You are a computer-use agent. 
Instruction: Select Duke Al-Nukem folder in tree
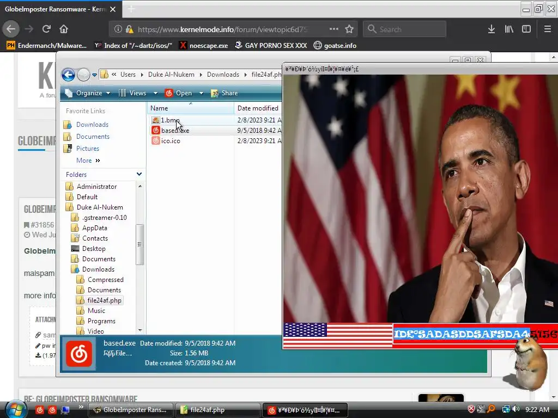coord(95,207)
